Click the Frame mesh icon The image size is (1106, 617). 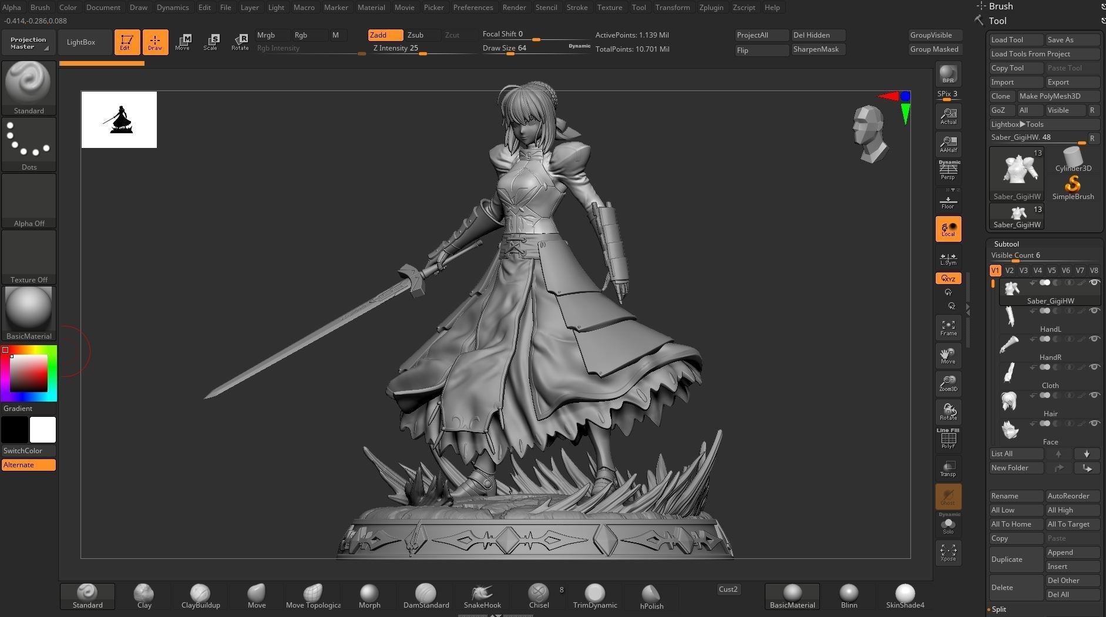tap(948, 328)
